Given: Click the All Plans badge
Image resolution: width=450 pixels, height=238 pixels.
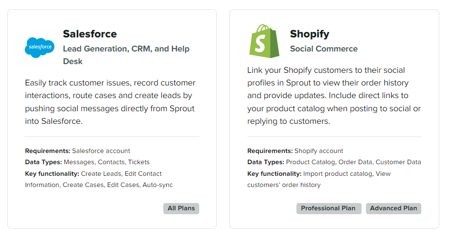Looking at the screenshot, I should [x=181, y=208].
